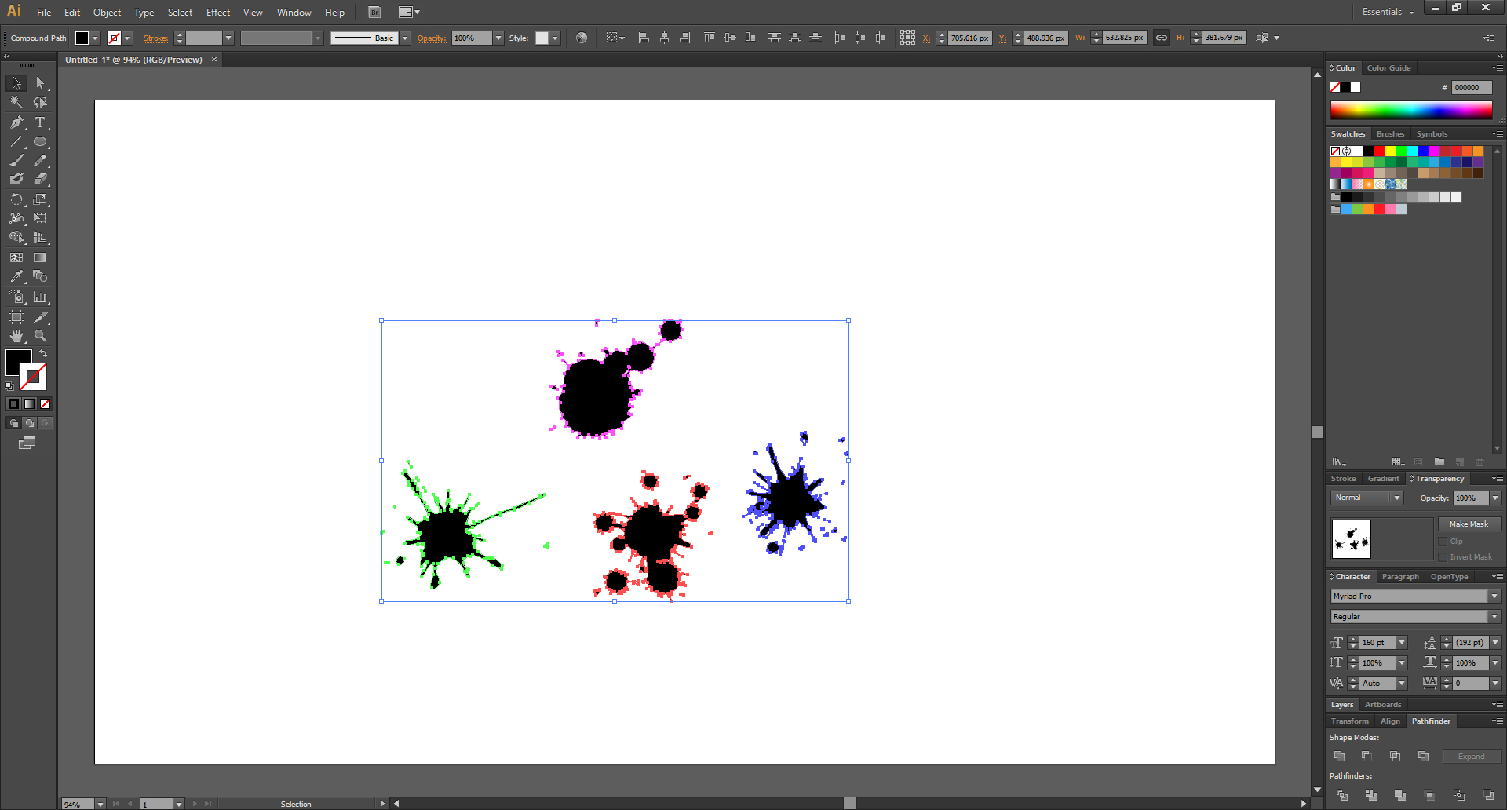The width and height of the screenshot is (1507, 810).
Task: Switch to the Align tab
Action: click(1390, 721)
